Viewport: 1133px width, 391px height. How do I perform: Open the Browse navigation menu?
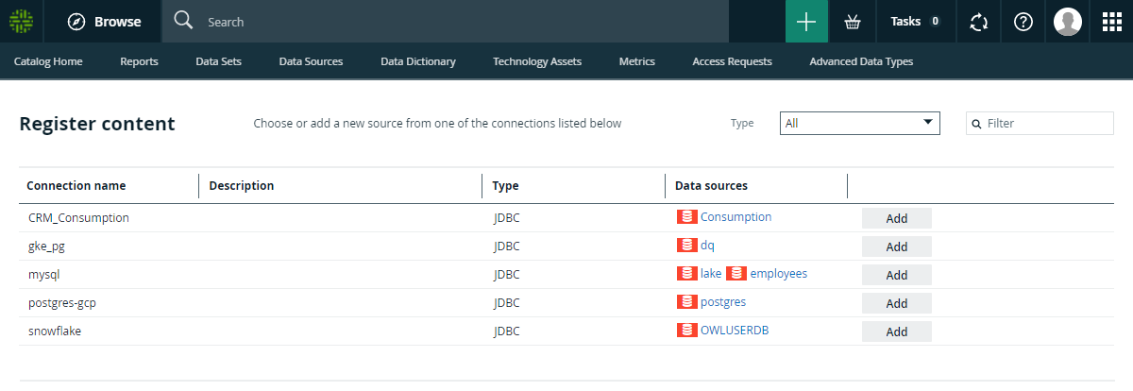pos(105,22)
